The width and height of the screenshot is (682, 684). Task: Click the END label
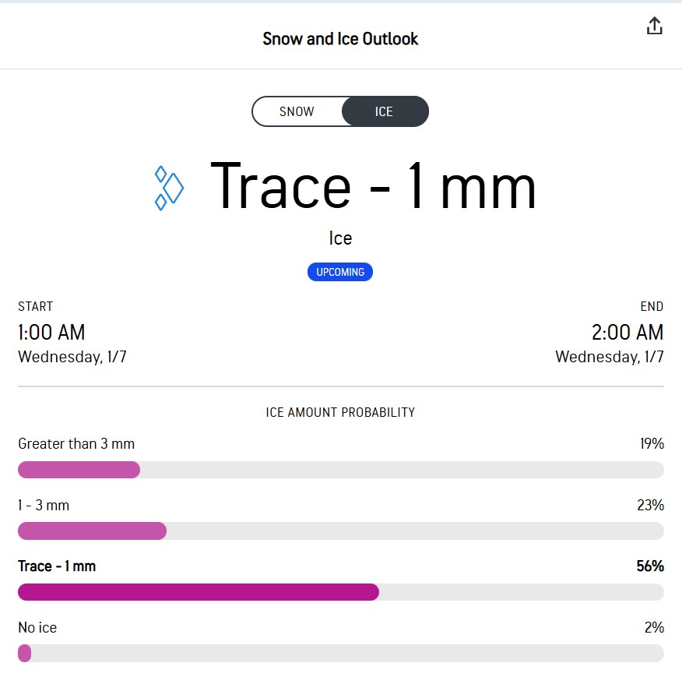pyautogui.click(x=652, y=307)
